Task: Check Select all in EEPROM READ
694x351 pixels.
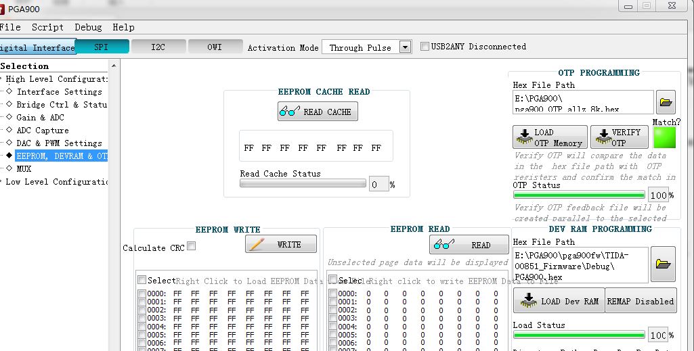Action: [333, 279]
